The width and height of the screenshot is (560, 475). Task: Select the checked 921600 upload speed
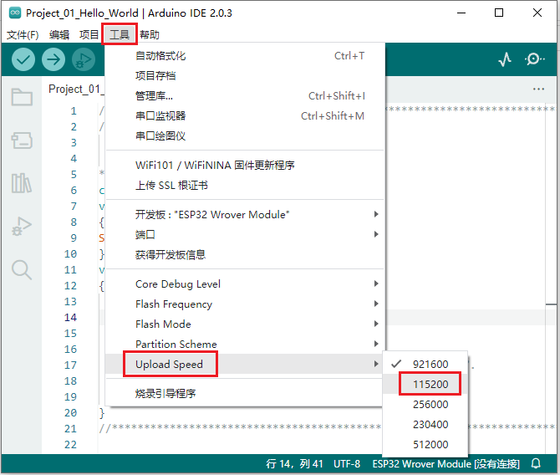click(x=430, y=364)
